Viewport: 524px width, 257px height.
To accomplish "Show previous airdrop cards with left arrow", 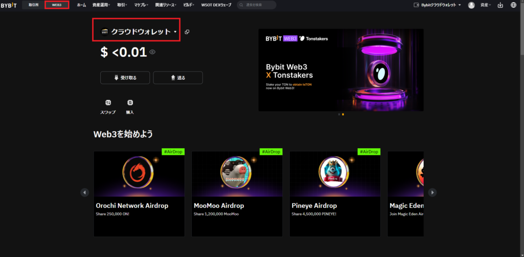I will pos(84,192).
